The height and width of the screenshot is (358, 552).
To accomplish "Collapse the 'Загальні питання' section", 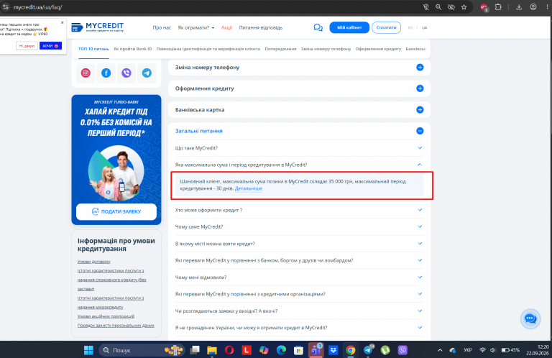I will click(x=420, y=131).
